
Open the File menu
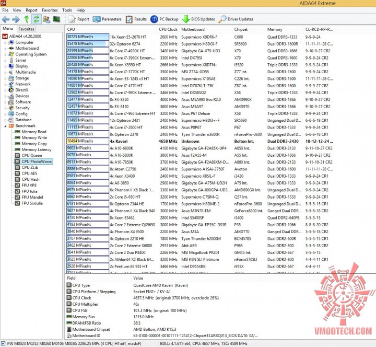(5, 10)
